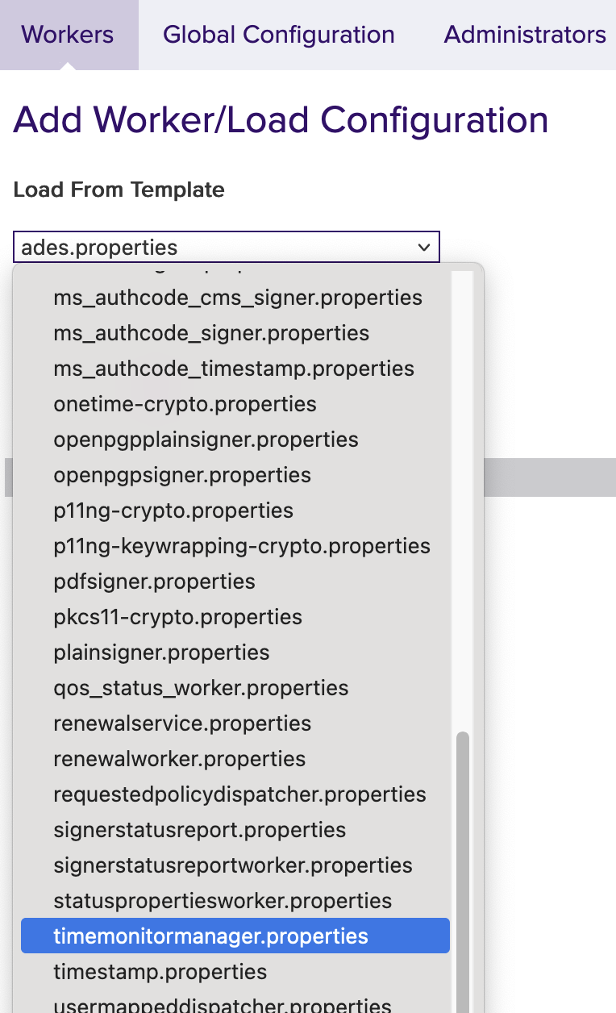Open the Load From Template dropdown chevron
The image size is (616, 1013).
tap(425, 247)
